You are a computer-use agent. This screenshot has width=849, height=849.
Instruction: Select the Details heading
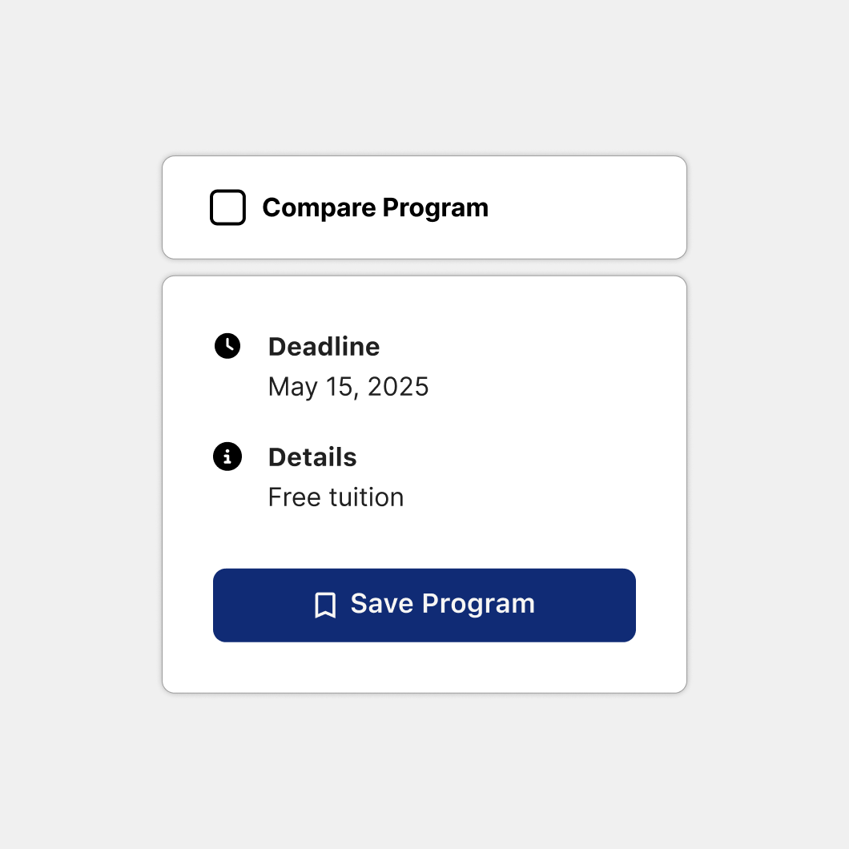pyautogui.click(x=312, y=457)
